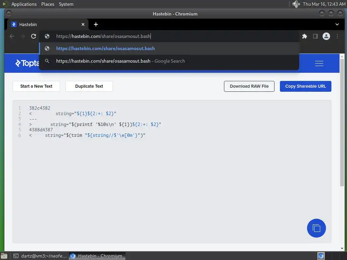347x260 pixels.
Task: Reload the page with the refresh icon
Action: [34, 36]
